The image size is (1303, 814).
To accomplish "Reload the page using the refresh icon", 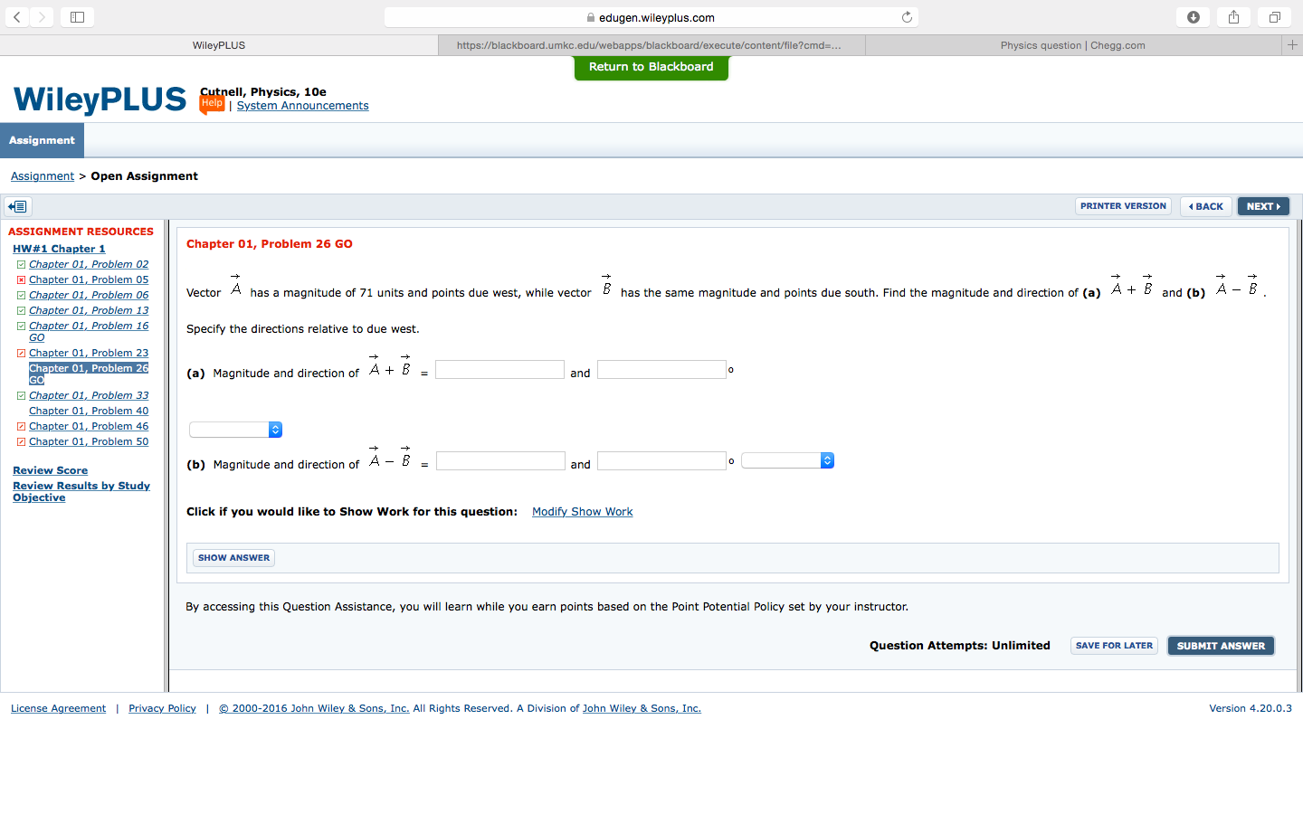I will tap(906, 15).
